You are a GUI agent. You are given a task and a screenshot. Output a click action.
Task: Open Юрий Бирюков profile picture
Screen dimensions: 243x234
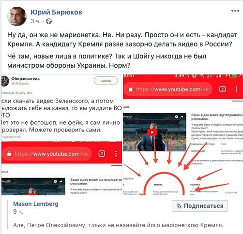pos(17,16)
